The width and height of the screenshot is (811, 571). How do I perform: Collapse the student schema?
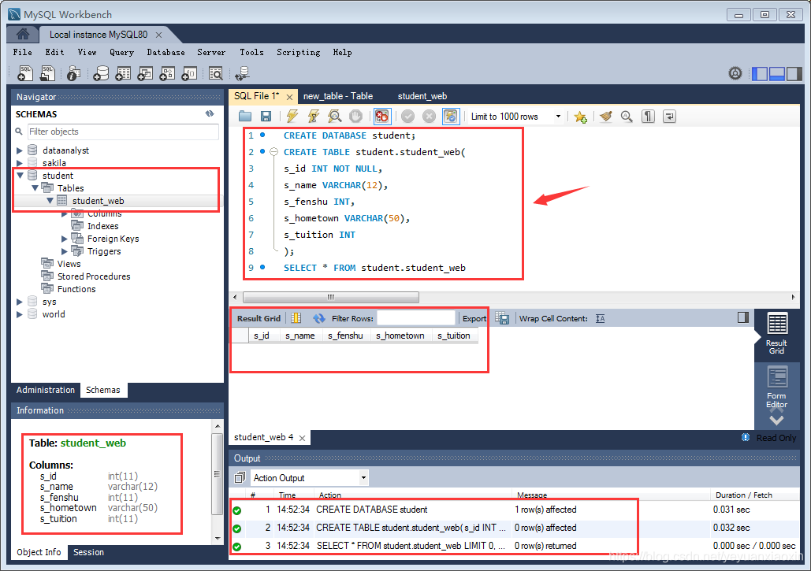[x=20, y=176]
